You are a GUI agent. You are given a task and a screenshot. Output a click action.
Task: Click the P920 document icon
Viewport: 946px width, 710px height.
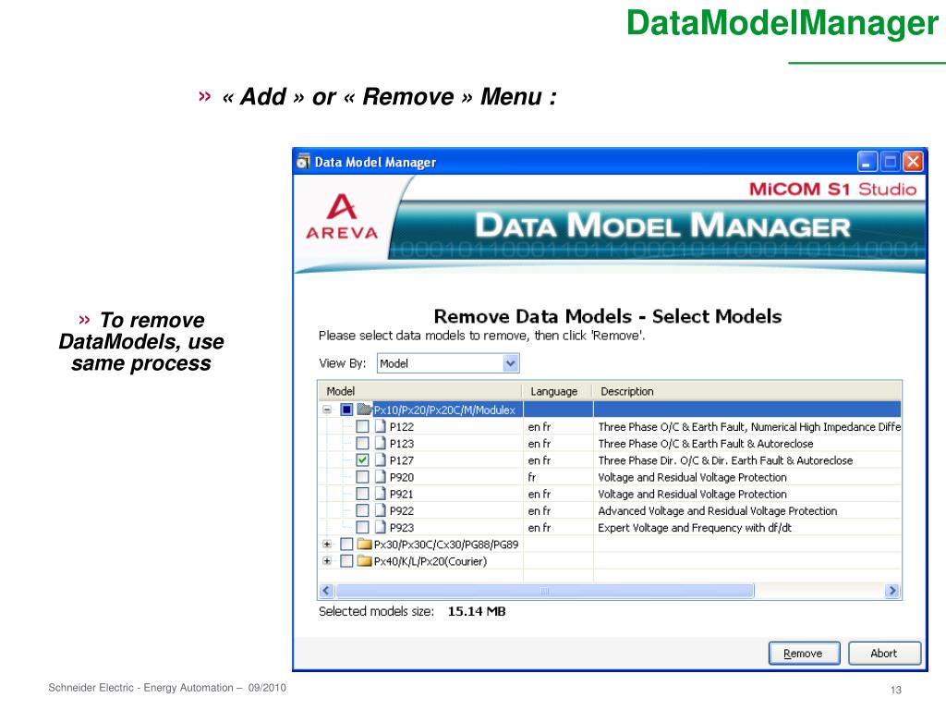pyautogui.click(x=380, y=477)
